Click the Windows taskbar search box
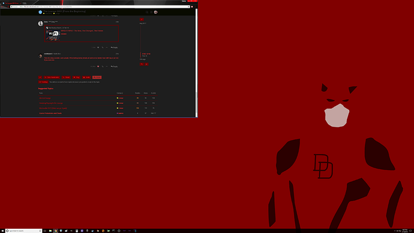This screenshot has width=414, height=233. click(24, 231)
